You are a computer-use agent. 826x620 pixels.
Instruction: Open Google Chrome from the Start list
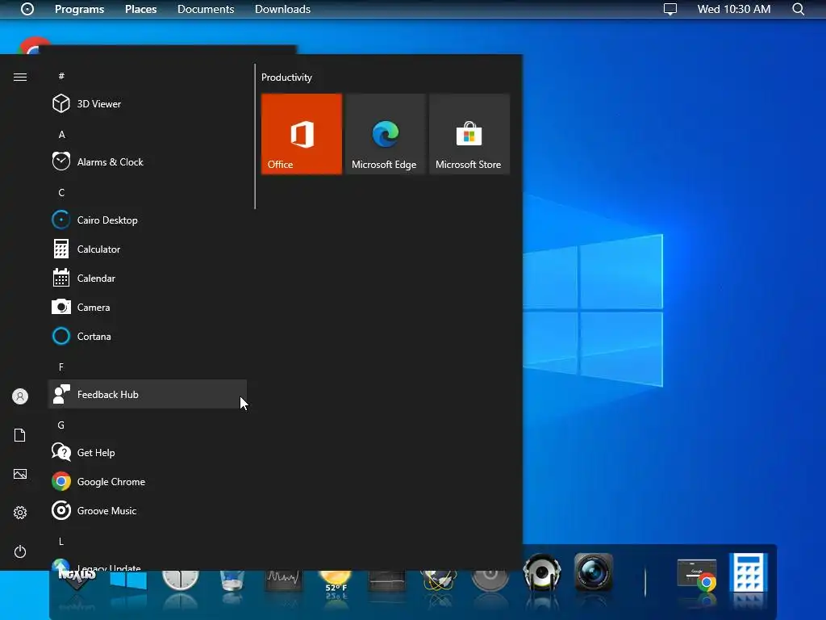[148, 481]
